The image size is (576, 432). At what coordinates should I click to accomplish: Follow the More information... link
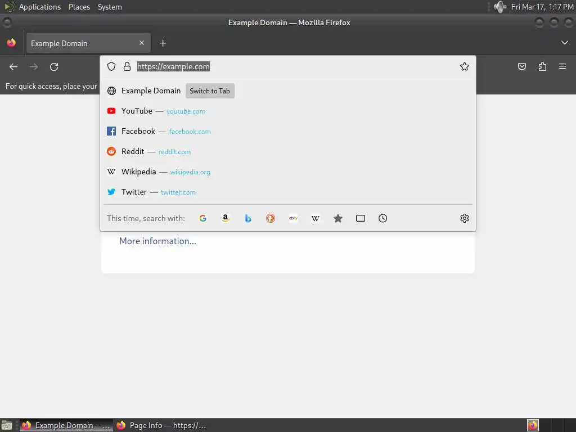pos(157,241)
